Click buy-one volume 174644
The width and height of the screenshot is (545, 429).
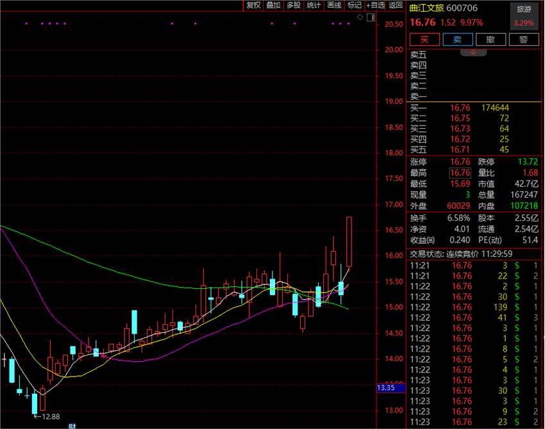[495, 108]
